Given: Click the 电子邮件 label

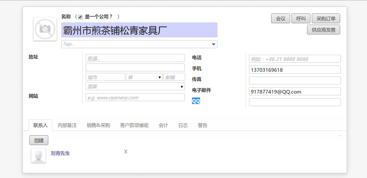Looking at the screenshot, I should tap(201, 90).
